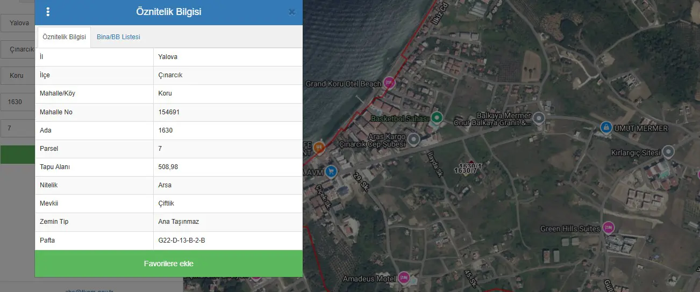Click the Çınarcık value in İlçe row
700x292 pixels.
pos(170,75)
